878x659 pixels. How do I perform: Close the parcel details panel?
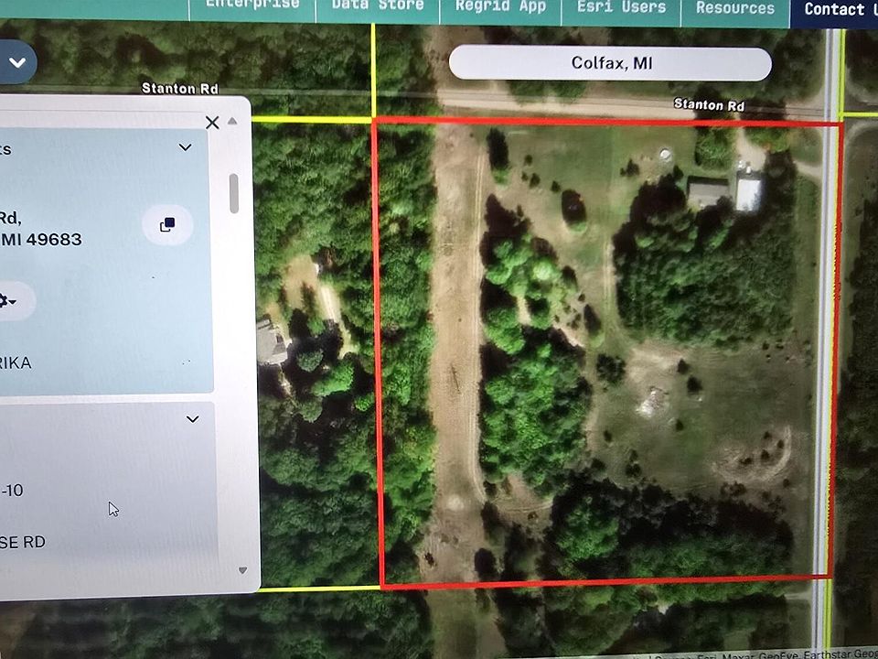212,123
